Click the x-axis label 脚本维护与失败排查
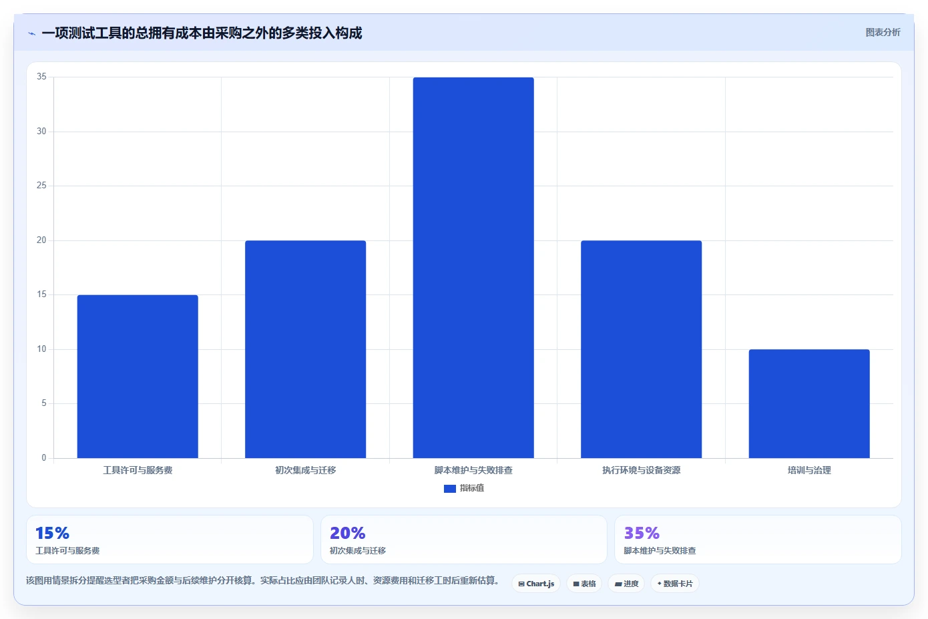 [473, 470]
